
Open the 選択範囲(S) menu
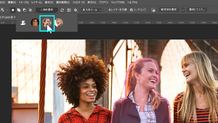tap(63, 2)
